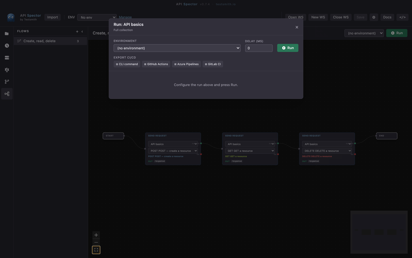Click the New WS button
The image size is (412, 258).
318,17
